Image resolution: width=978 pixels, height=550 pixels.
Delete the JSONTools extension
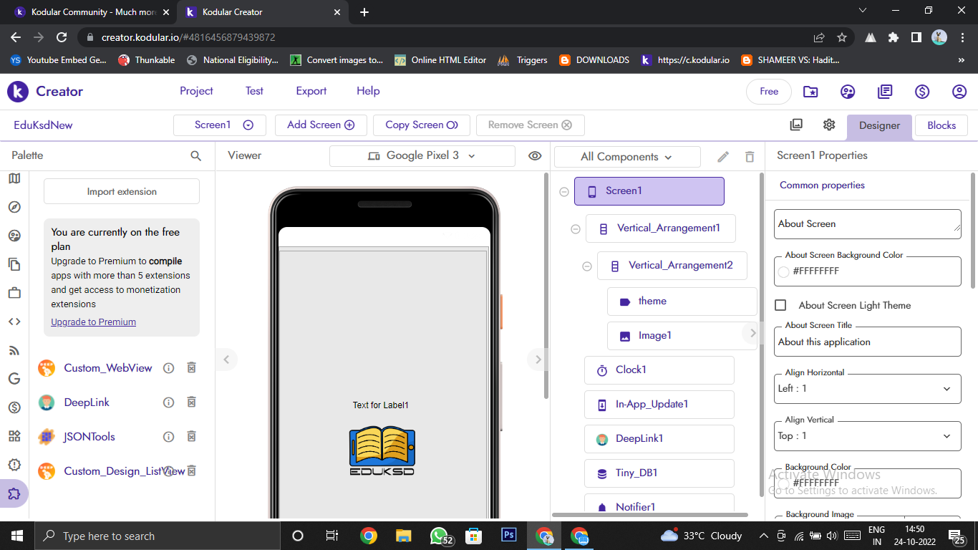(x=191, y=437)
